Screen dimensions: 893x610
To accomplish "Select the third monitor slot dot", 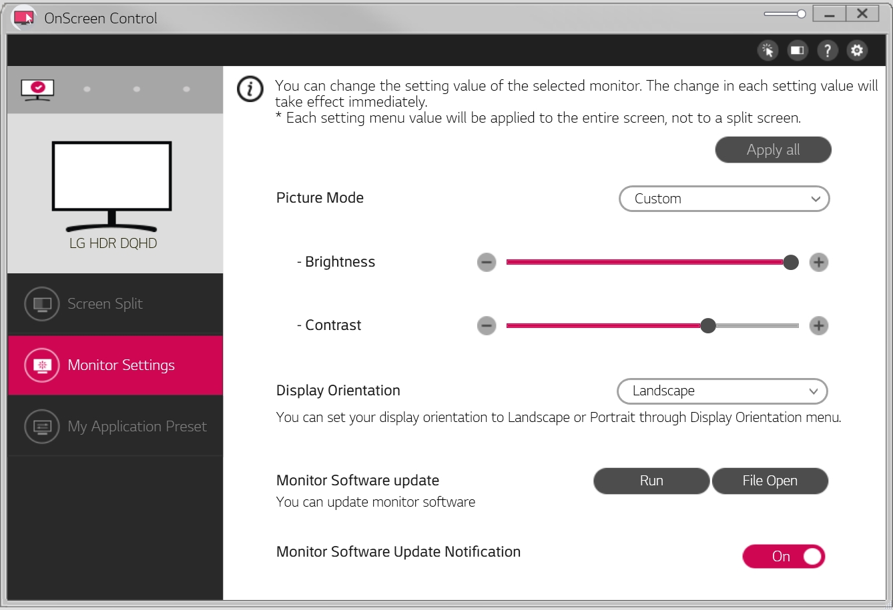I will click(x=137, y=89).
